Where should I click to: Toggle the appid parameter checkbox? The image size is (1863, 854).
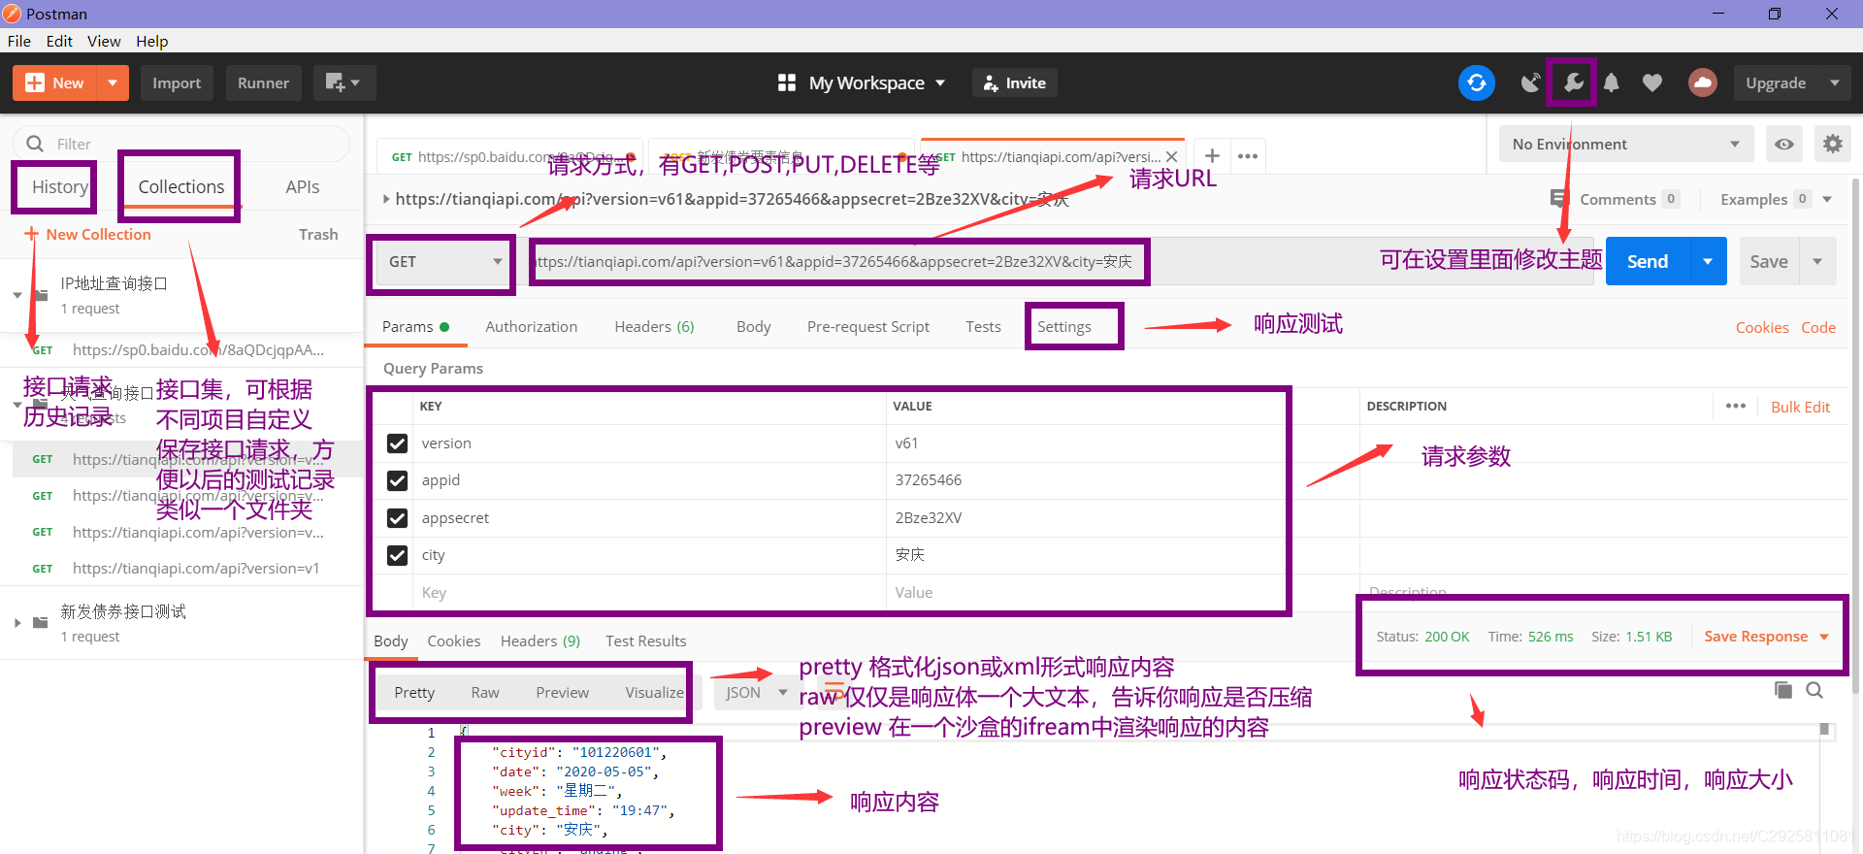(397, 480)
